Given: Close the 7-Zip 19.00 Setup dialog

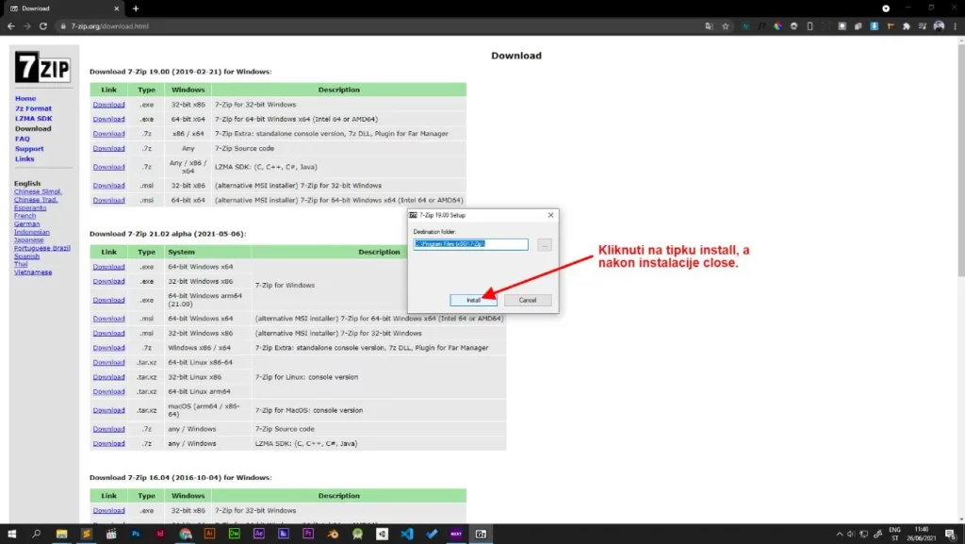Looking at the screenshot, I should pyautogui.click(x=550, y=215).
